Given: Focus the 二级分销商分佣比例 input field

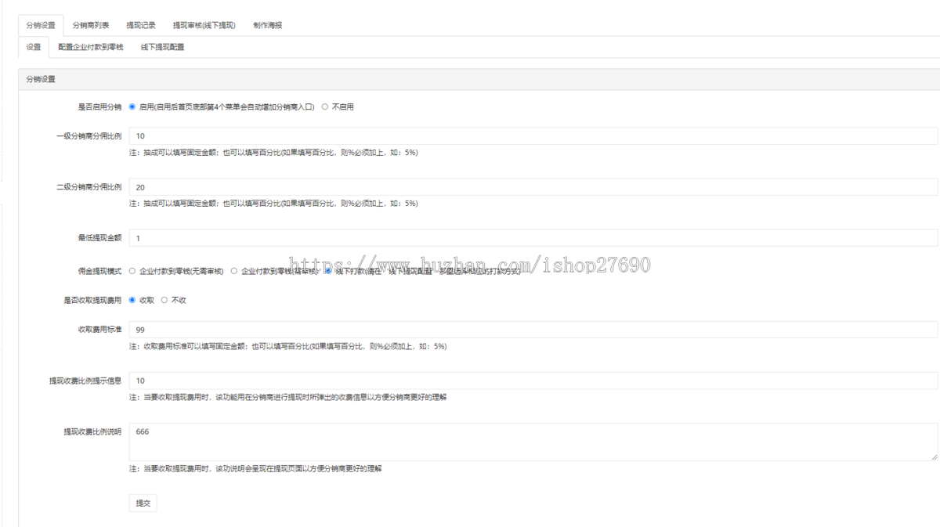Looking at the screenshot, I should pos(533,187).
